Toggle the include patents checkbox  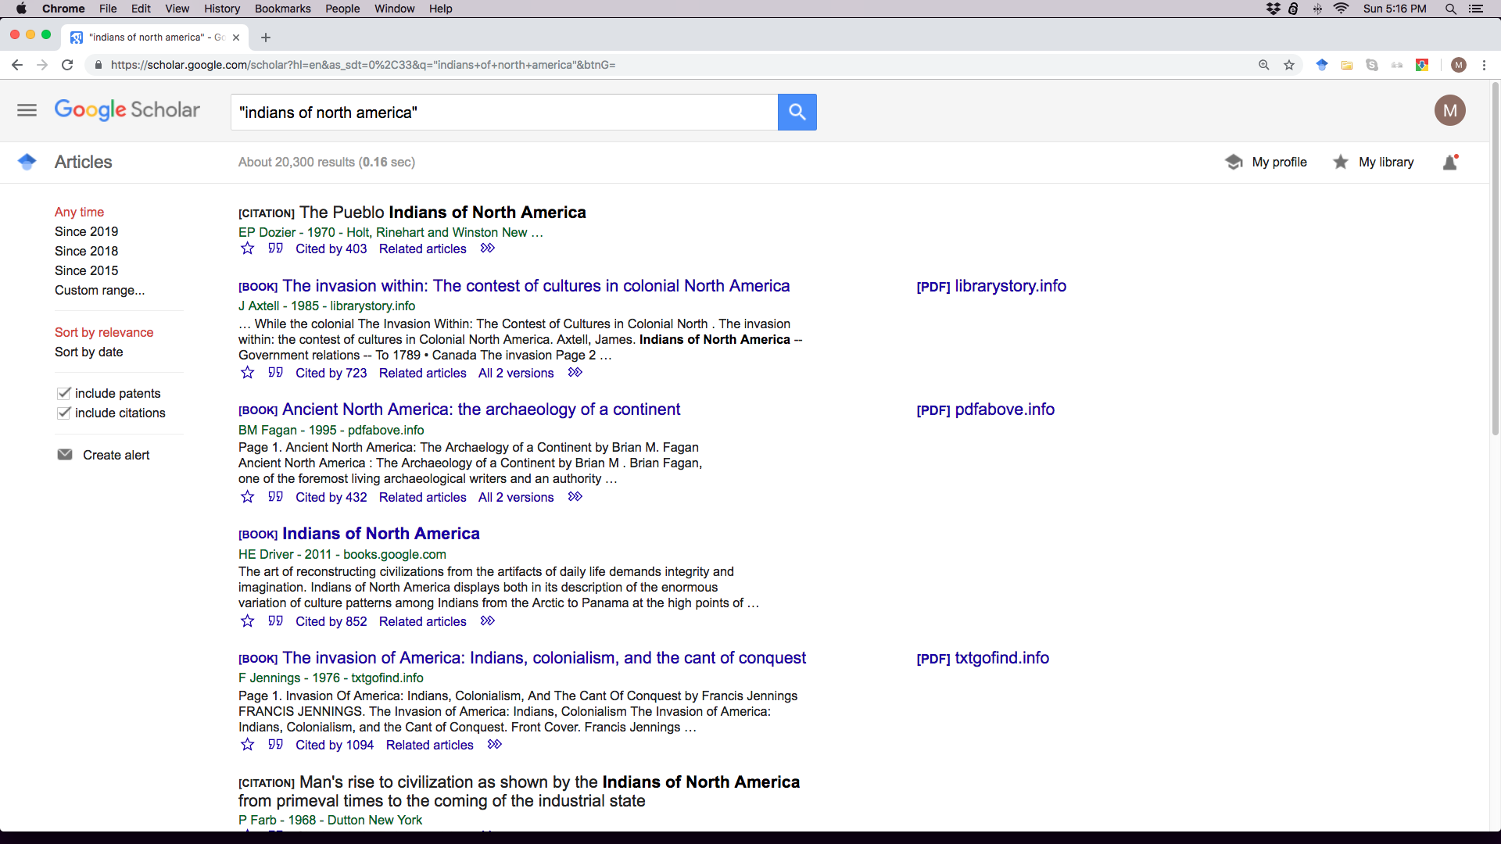coord(64,393)
